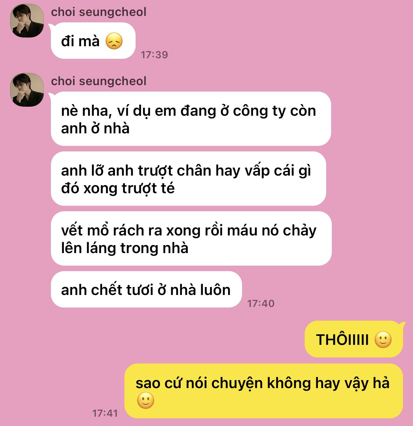Tap the words 'lên láng trong nhà'
This screenshot has height=426, width=413.
click(x=125, y=248)
